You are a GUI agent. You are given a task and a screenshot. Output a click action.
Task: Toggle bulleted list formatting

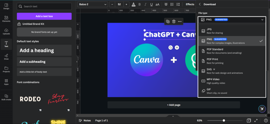click(x=172, y=4)
